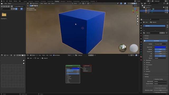Enable Backface Culling checkbox
Screen dimensions: 169x95
click(154, 79)
